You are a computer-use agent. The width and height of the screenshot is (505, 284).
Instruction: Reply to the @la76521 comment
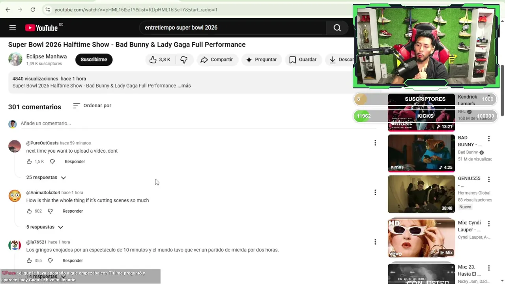[x=73, y=261]
